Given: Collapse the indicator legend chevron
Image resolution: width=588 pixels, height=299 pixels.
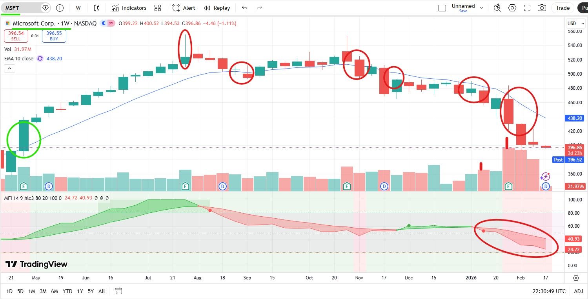Looking at the screenshot, I should click(x=9, y=68).
